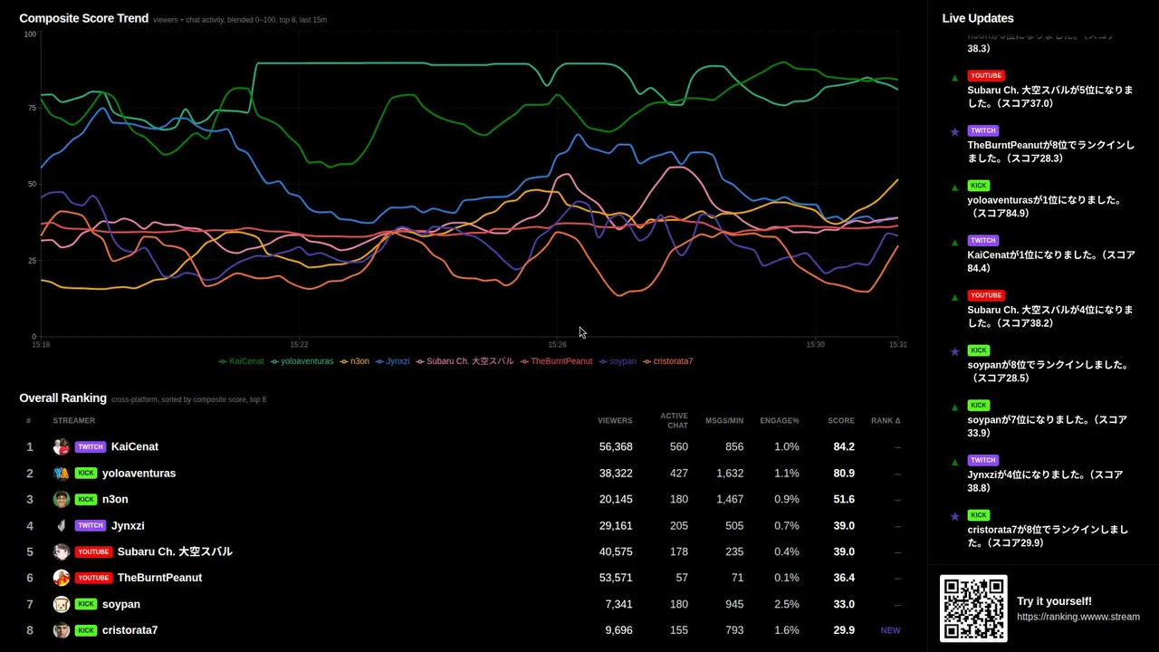Image resolution: width=1159 pixels, height=652 pixels.
Task: Toggle Subaru Ch. 大空スバル in the chart legend
Action: pos(465,361)
